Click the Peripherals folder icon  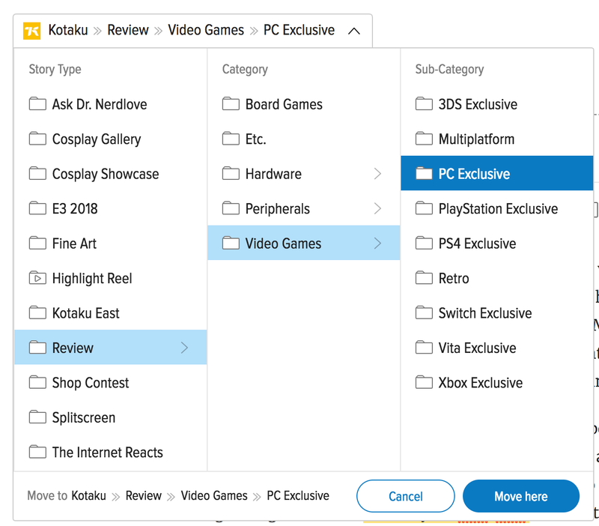(231, 208)
